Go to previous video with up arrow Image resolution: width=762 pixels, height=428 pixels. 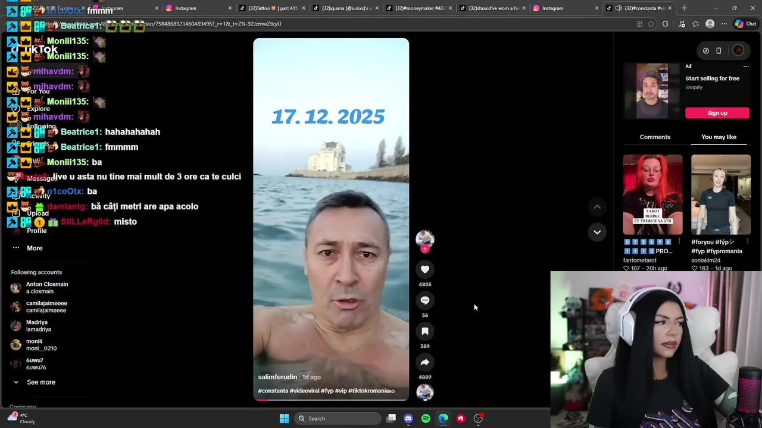597,207
